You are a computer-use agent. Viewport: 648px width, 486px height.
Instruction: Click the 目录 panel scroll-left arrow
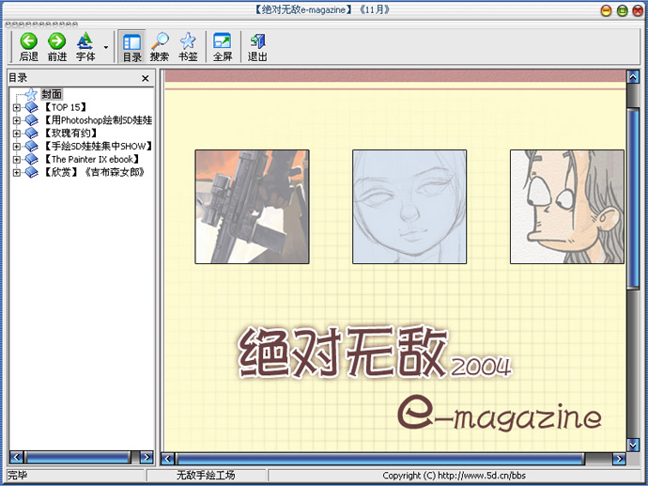[16, 457]
